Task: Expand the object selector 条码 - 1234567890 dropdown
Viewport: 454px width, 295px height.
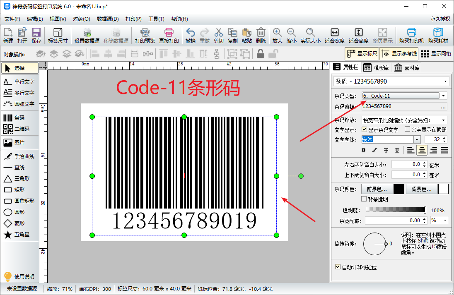Action: coord(446,82)
